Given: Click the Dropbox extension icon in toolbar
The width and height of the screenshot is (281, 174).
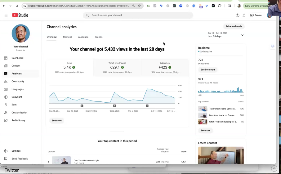Looking at the screenshot, I should point(207,6).
